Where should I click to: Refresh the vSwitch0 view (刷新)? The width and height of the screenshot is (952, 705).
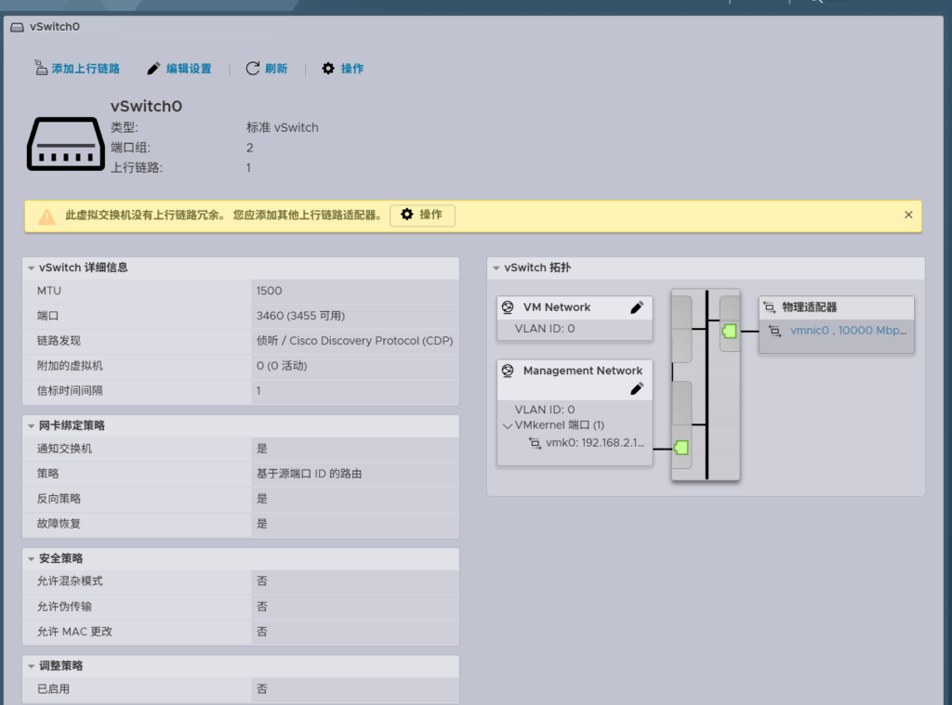point(253,69)
